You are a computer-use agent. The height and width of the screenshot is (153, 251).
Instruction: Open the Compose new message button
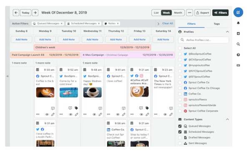click(238, 12)
